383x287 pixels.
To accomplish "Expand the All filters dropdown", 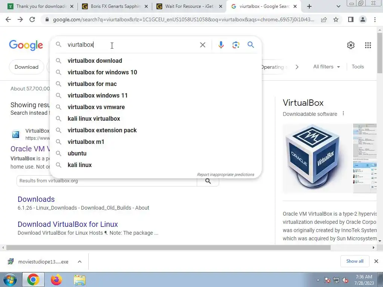I will [x=327, y=67].
